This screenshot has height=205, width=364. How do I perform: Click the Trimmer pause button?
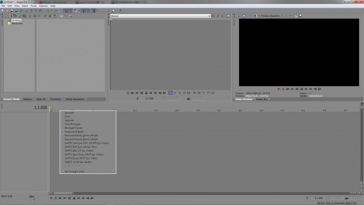pyautogui.click(x=142, y=93)
